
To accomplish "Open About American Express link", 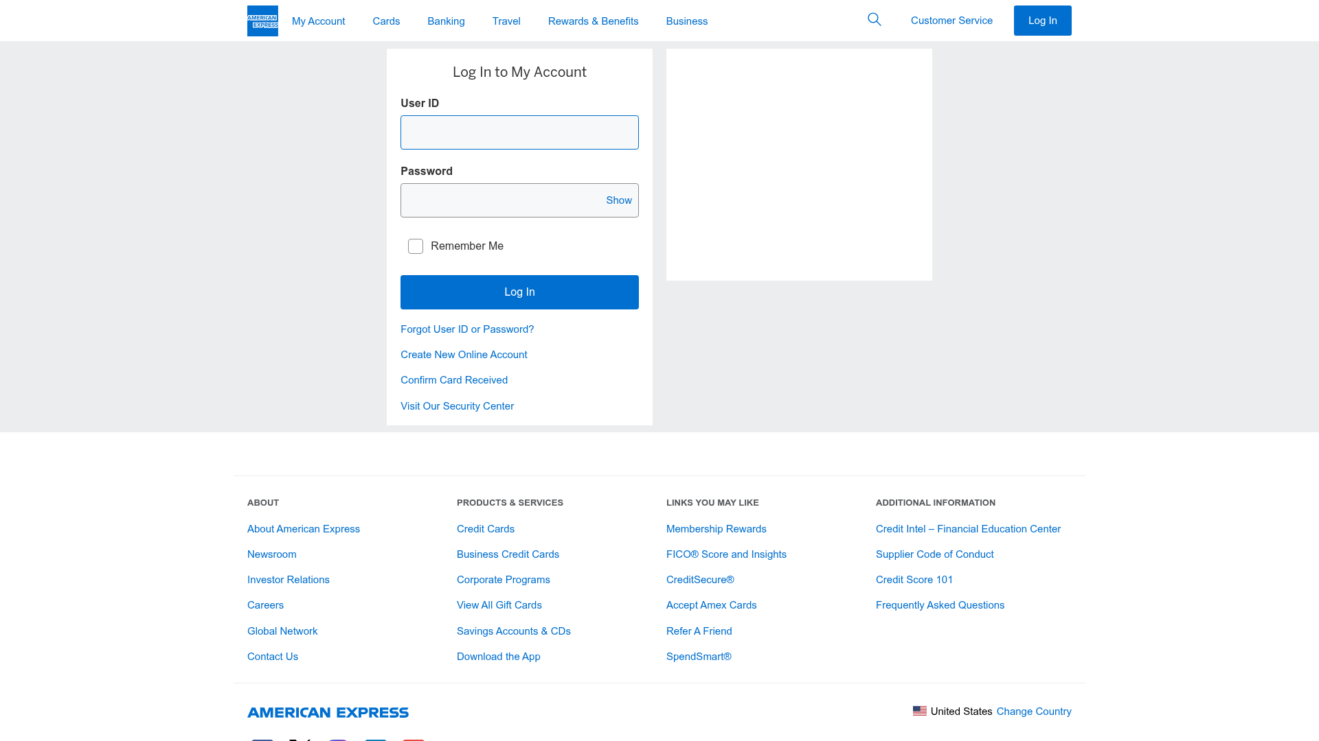I will 304,529.
